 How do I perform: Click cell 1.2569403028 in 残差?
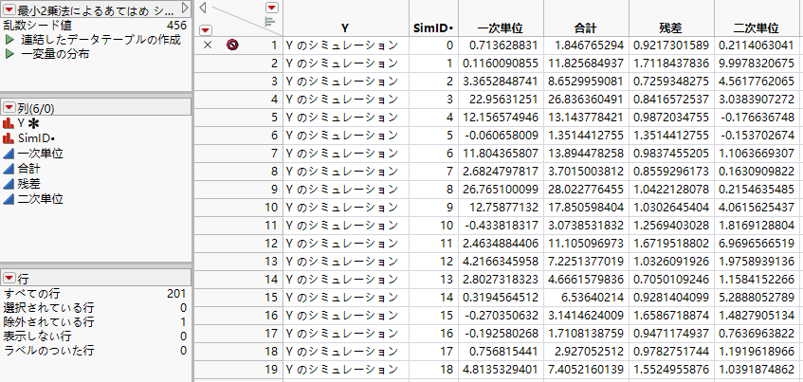click(x=671, y=226)
